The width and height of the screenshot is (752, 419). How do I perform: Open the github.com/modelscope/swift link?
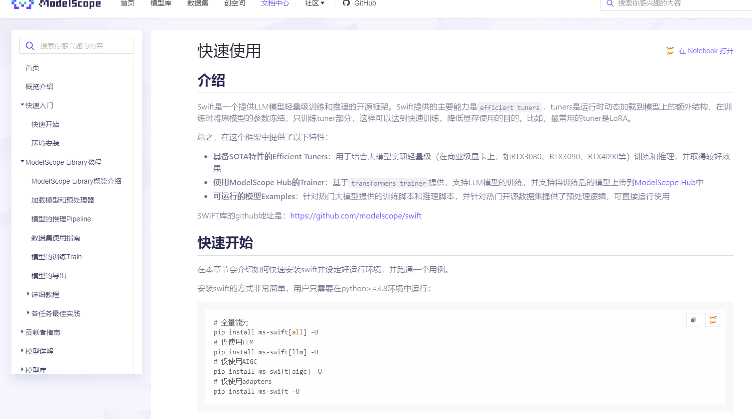356,216
